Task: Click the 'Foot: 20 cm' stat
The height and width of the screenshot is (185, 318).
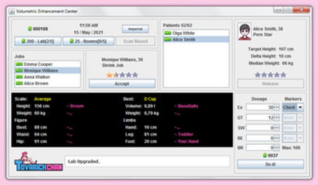Action: point(141,142)
